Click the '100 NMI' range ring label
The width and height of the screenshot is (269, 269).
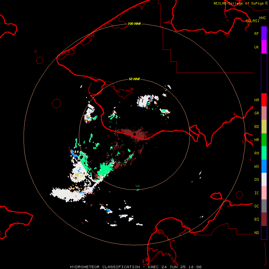pyautogui.click(x=134, y=24)
